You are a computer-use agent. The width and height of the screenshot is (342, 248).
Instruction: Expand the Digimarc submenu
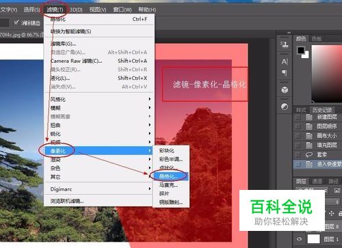point(99,189)
